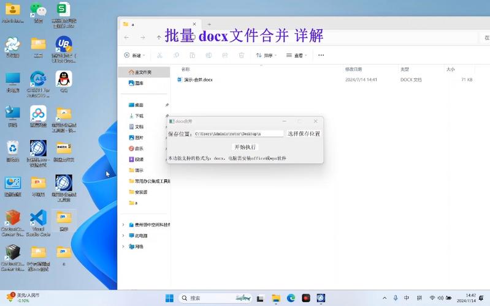Click the volume icon in system tray

pyautogui.click(x=440, y=298)
